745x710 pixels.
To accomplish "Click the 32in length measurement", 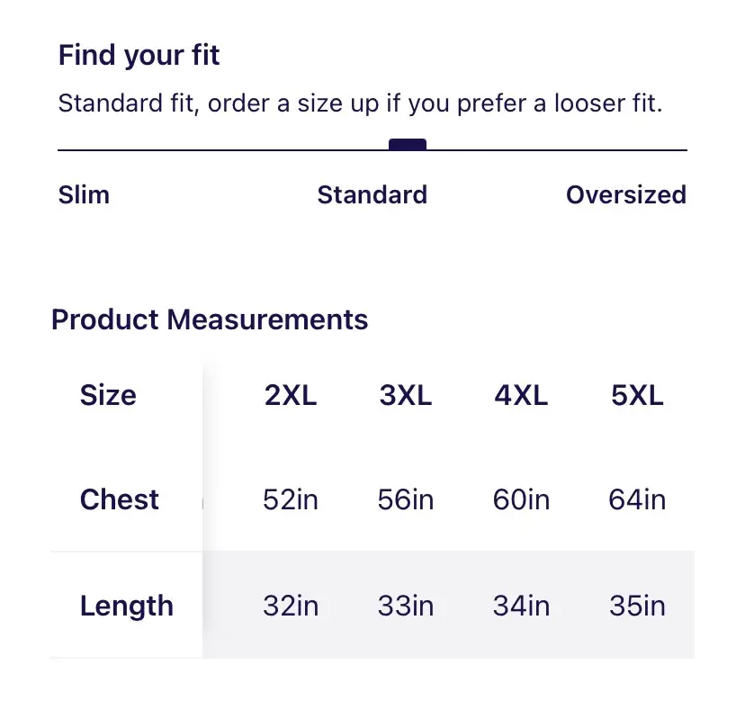I will [291, 606].
